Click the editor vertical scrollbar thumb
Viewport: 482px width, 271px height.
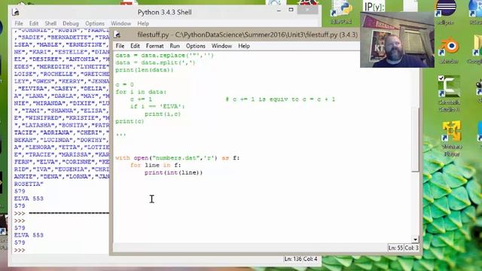tap(415, 140)
